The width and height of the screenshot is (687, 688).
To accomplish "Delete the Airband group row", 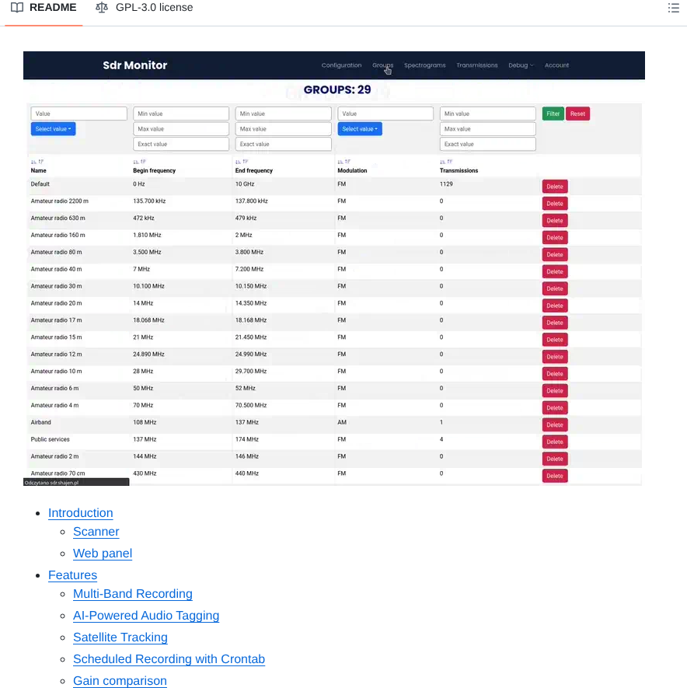I will 554,425.
